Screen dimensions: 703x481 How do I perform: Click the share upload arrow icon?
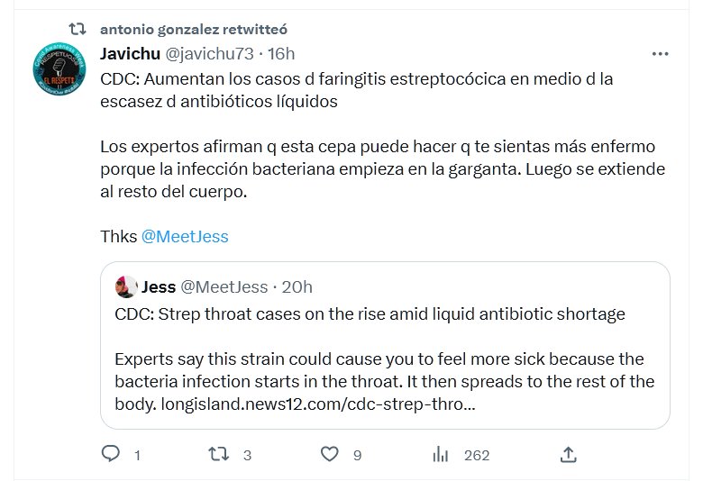[x=568, y=454]
